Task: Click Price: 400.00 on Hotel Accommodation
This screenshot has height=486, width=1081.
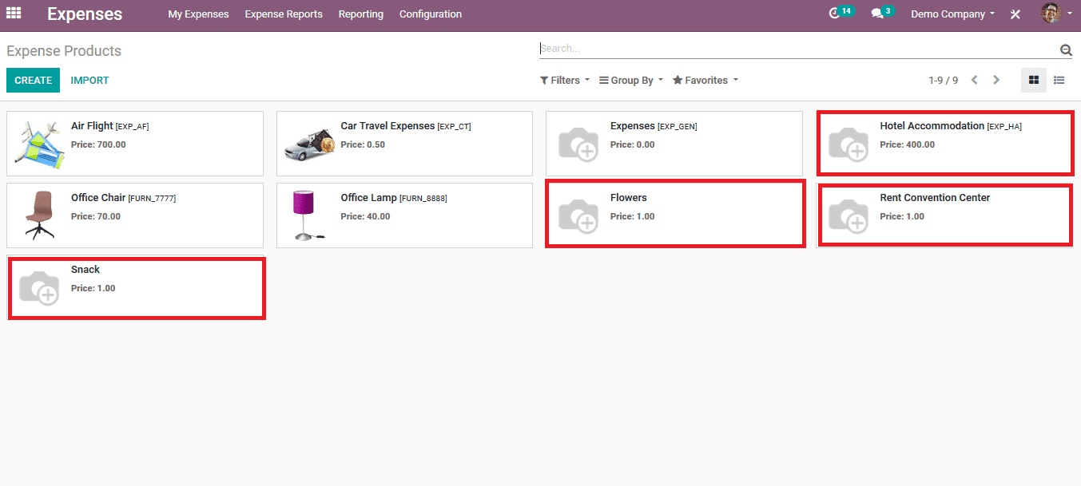Action: [x=907, y=144]
